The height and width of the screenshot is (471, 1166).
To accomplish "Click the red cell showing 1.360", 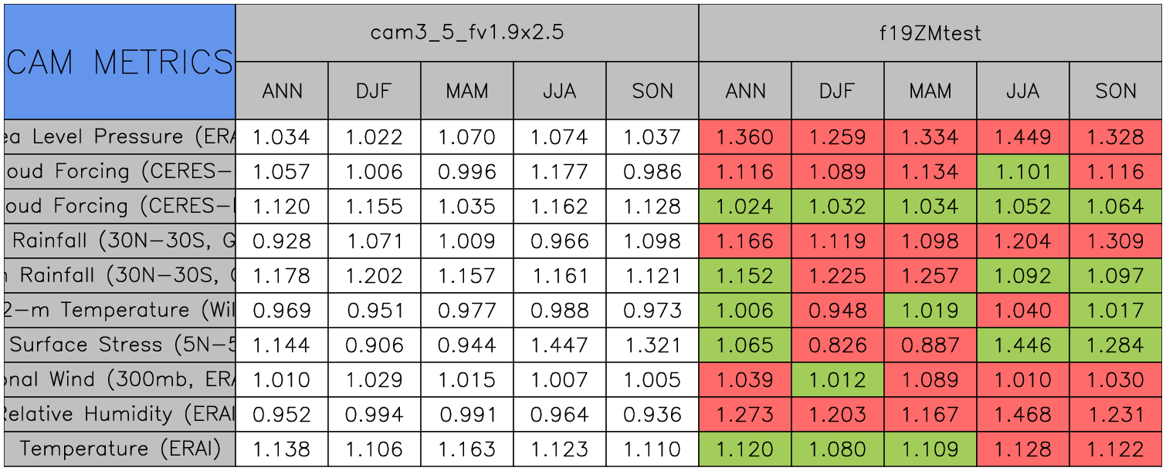I will click(744, 137).
